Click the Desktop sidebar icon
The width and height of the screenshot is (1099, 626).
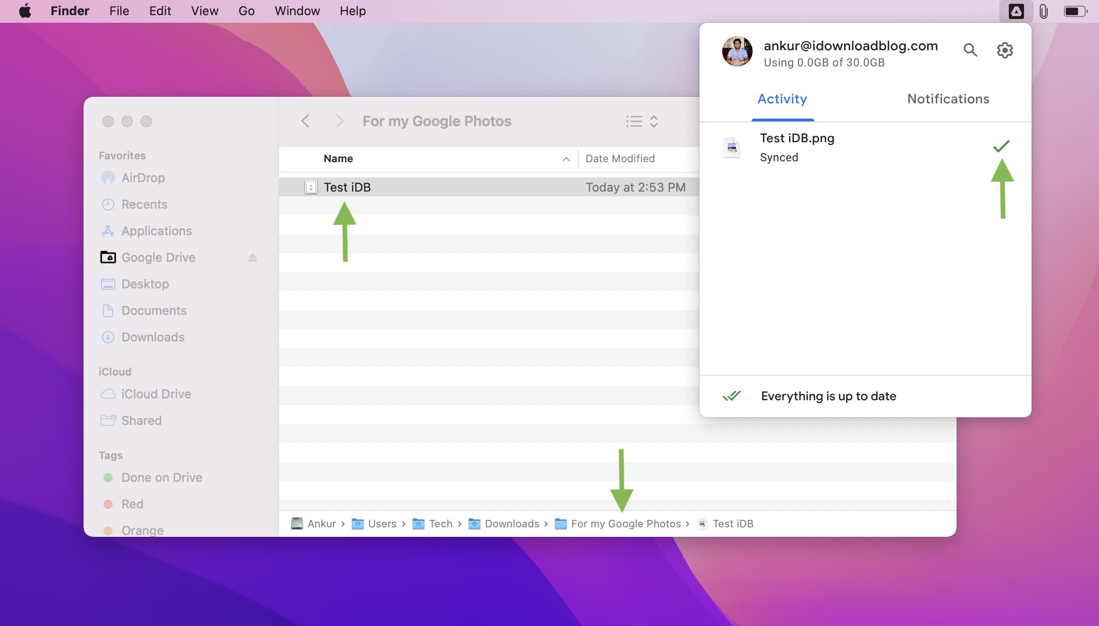click(x=108, y=284)
